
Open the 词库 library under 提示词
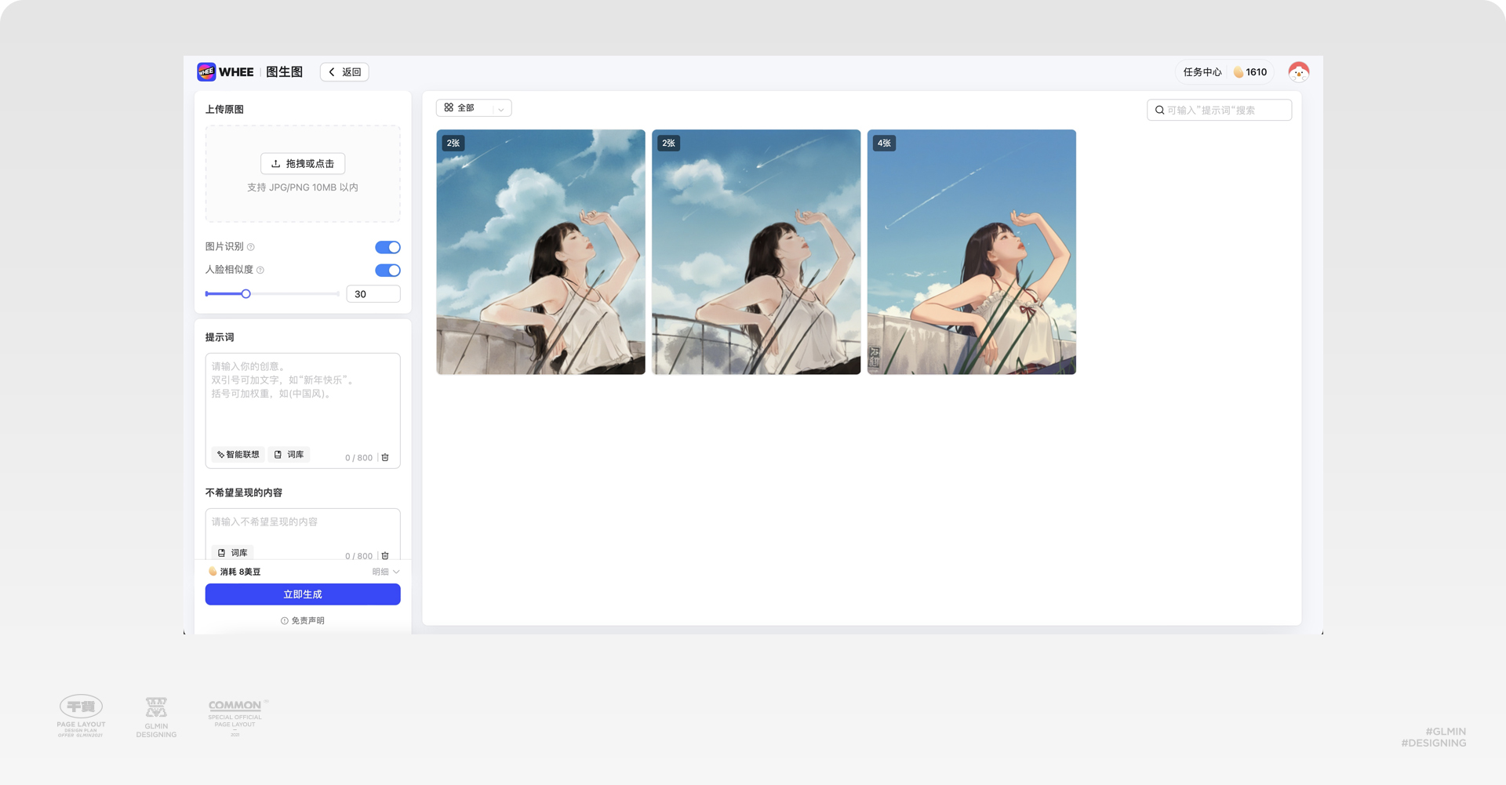(x=289, y=455)
